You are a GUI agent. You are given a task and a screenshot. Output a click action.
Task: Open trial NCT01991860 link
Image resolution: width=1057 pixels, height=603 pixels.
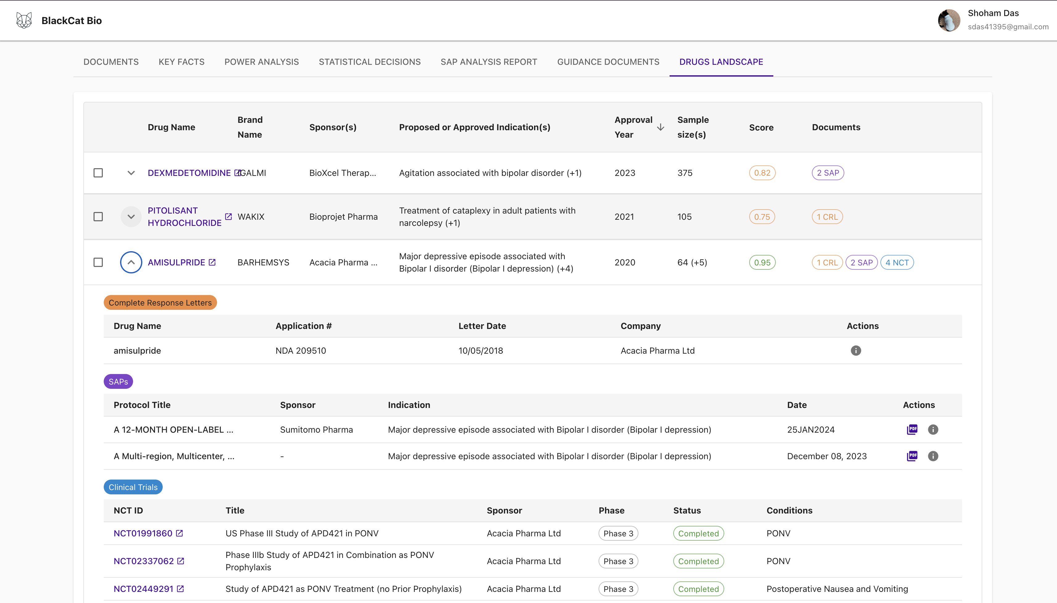click(x=143, y=533)
